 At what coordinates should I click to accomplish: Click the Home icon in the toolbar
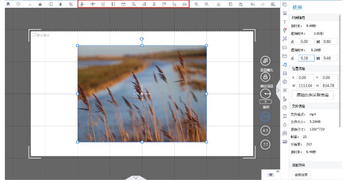(8, 4)
